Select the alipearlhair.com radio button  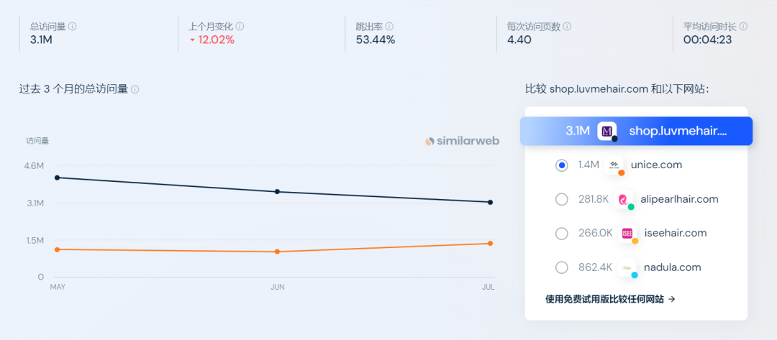click(561, 199)
